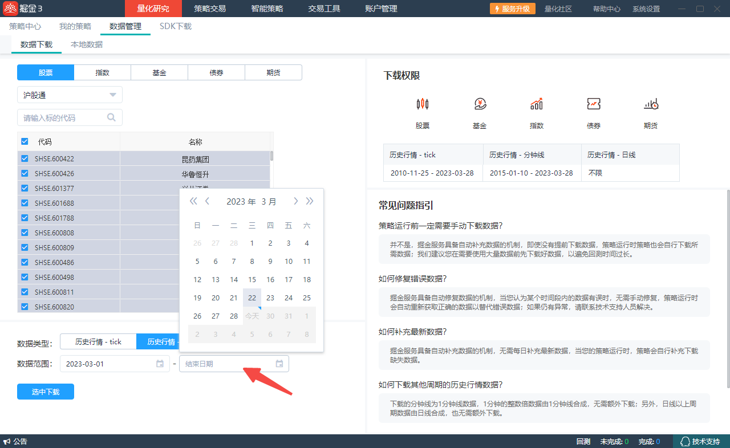Select the 债券 category tab
This screenshot has height=448, width=730.
217,72
